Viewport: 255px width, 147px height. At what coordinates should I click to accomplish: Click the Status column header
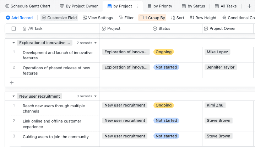[164, 29]
